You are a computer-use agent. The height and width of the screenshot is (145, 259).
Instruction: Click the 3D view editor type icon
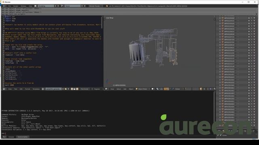point(106,89)
